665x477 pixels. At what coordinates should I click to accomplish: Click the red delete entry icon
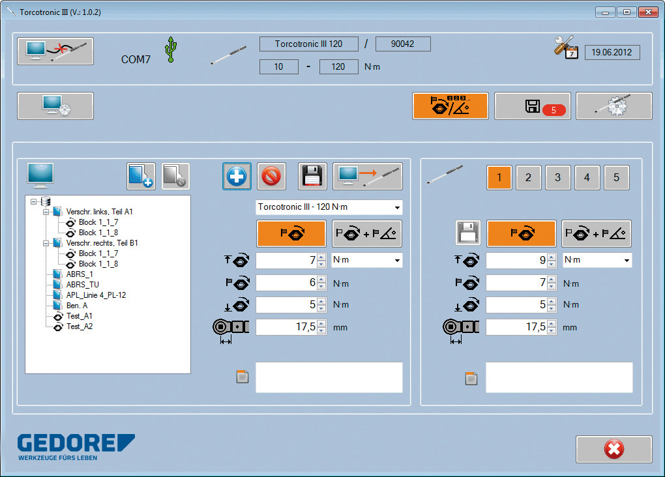[271, 176]
